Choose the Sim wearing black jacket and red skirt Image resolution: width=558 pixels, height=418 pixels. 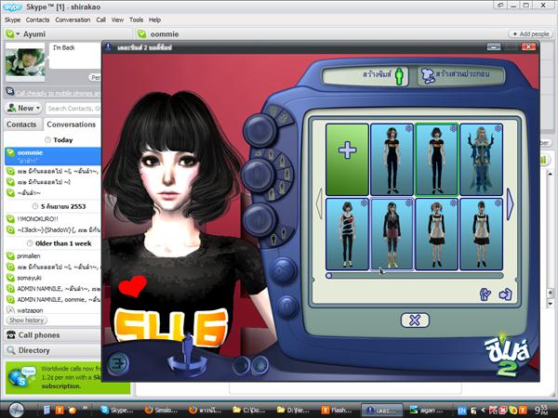coord(392,234)
